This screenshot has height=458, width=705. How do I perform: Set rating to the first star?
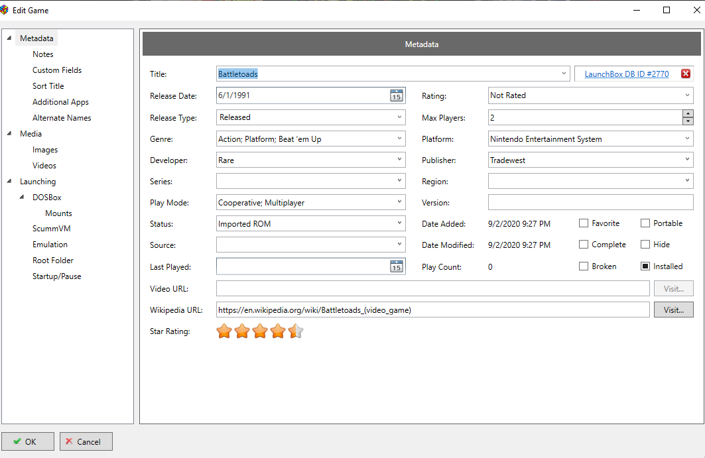pos(224,331)
